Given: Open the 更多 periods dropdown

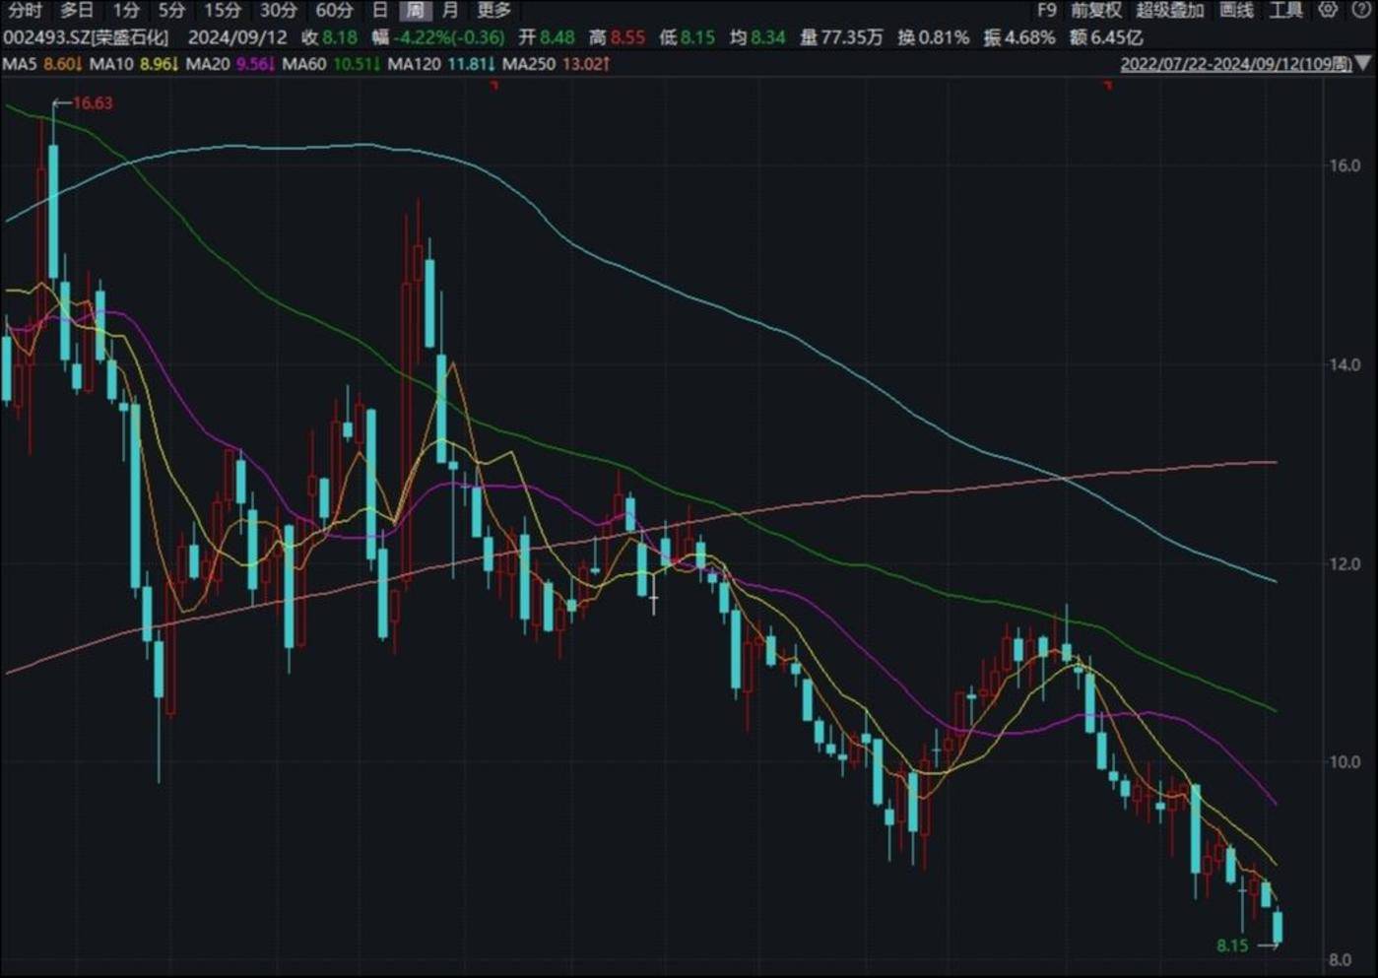Looking at the screenshot, I should [493, 10].
